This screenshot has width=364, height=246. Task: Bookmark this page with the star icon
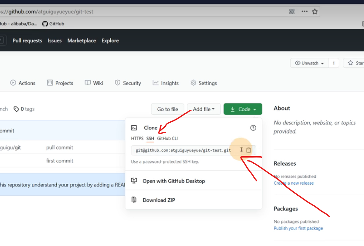pos(314,12)
